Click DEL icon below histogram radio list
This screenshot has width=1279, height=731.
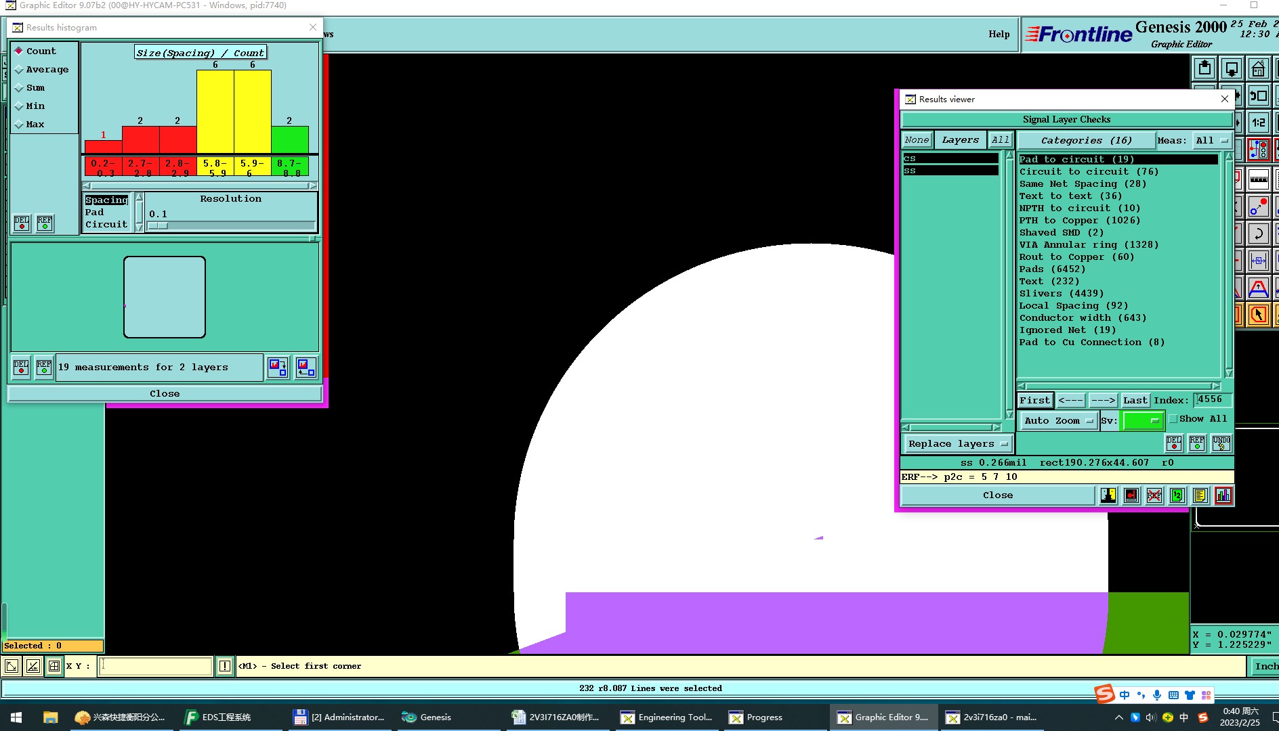22,223
